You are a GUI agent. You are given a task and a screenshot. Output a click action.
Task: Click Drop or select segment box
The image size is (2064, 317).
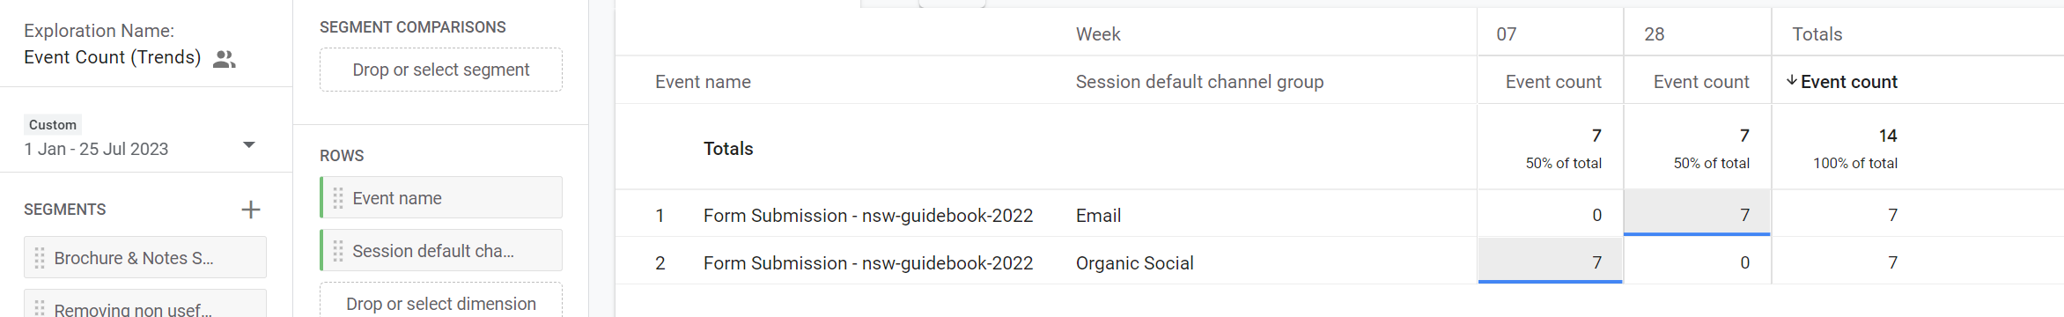(441, 70)
